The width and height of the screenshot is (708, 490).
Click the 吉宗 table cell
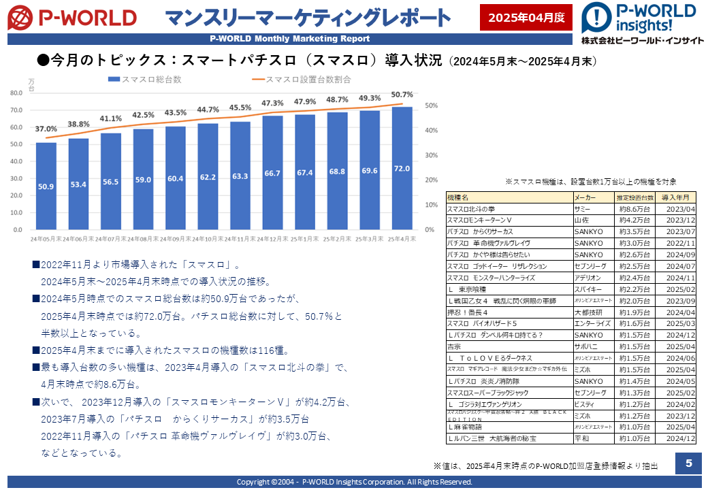pos(509,347)
